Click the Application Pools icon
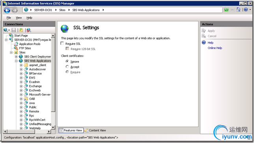 [x=16, y=44]
